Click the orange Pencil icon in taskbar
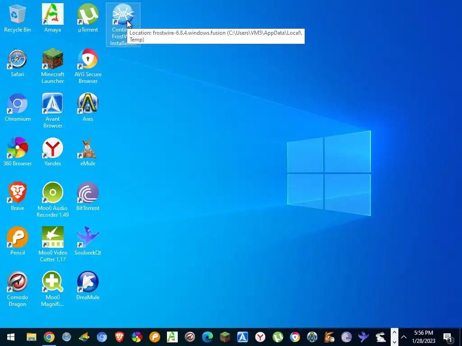 (x=155, y=337)
